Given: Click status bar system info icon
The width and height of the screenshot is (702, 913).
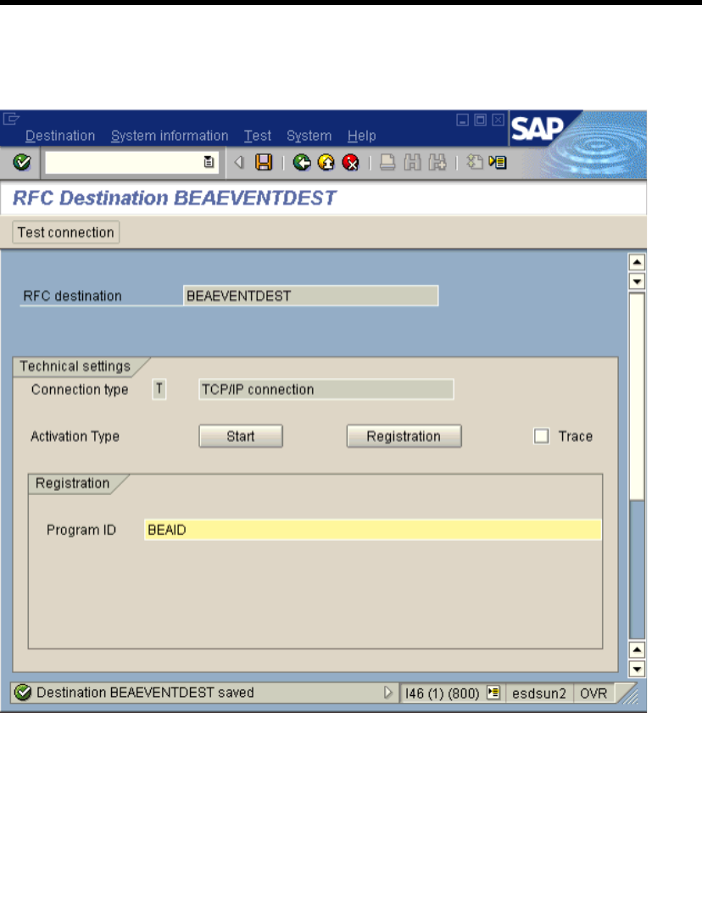Looking at the screenshot, I should tap(493, 693).
